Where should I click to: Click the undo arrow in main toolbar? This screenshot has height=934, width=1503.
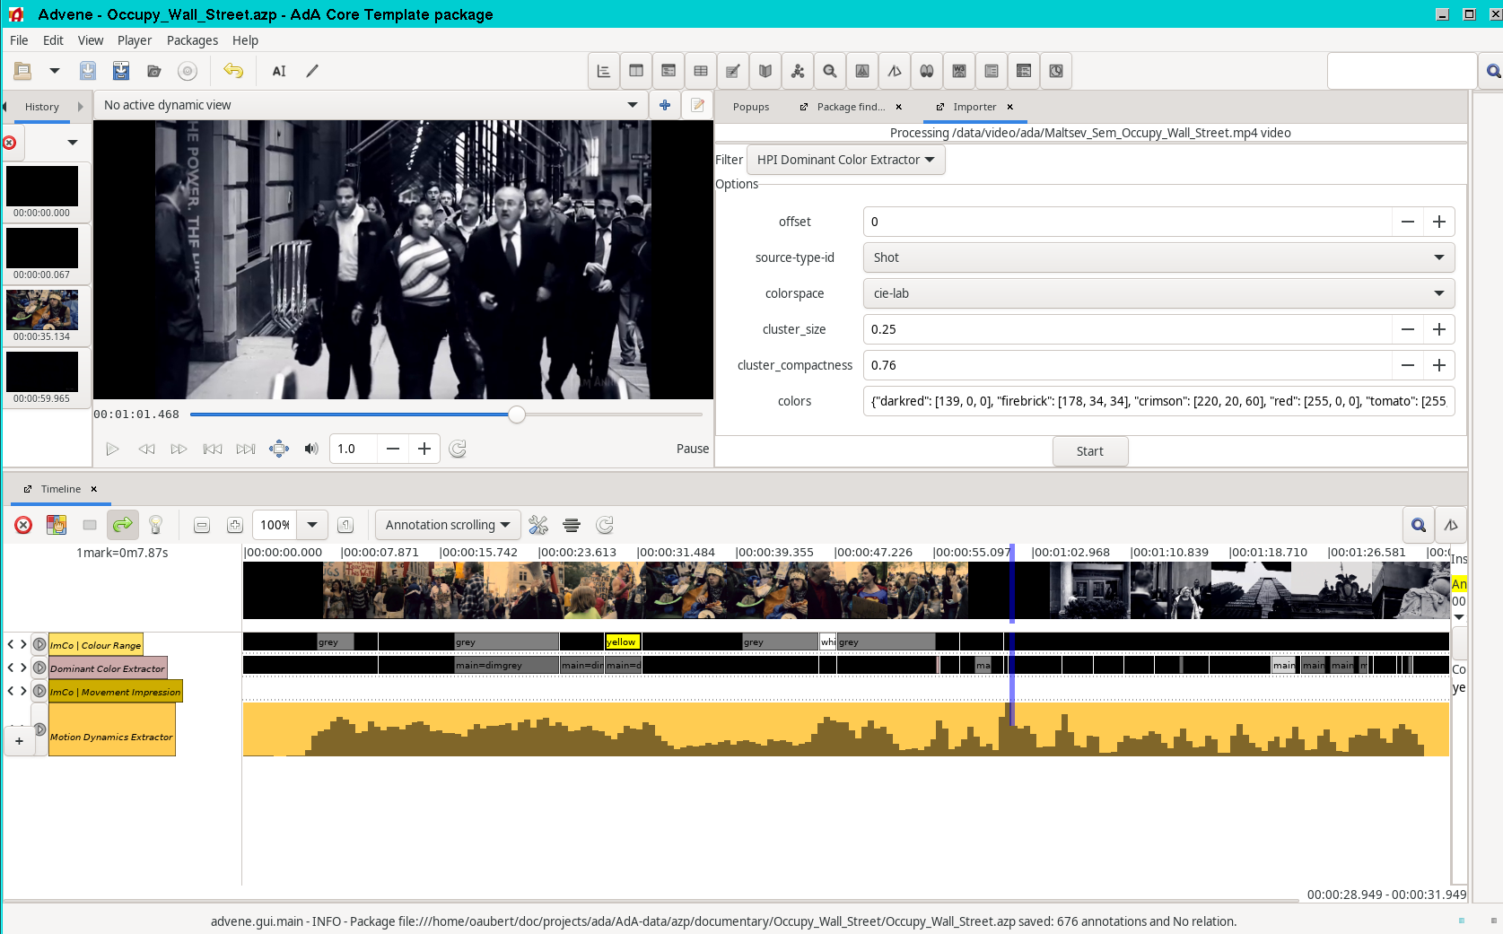(233, 71)
